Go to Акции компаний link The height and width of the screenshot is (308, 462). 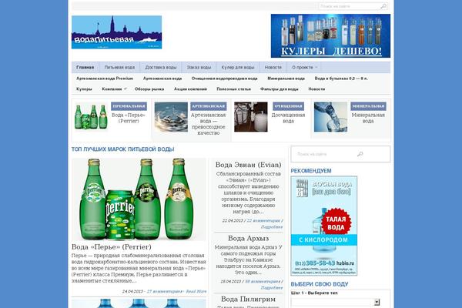point(190,89)
